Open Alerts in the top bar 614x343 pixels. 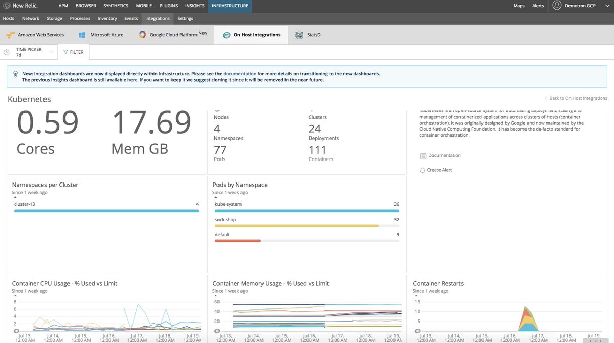pos(538,6)
